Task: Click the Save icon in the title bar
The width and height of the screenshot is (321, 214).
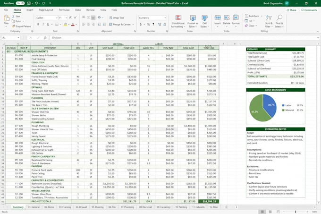Action: 29,3
